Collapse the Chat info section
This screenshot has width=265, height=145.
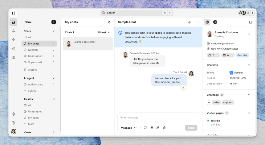[249, 65]
